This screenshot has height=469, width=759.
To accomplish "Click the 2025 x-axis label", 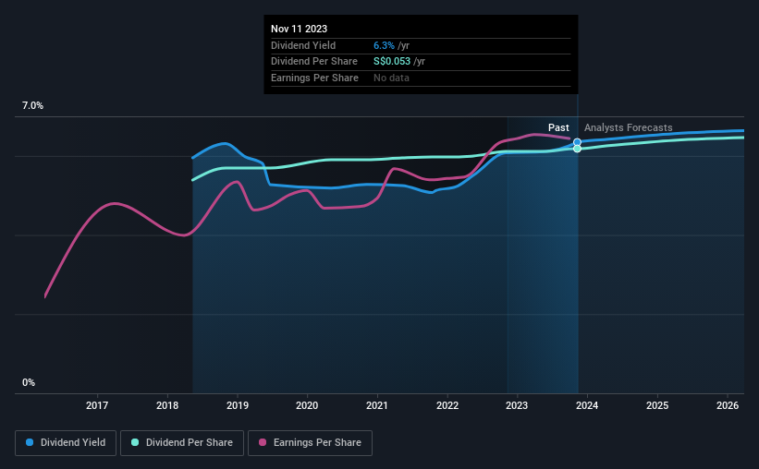I will tap(657, 405).
